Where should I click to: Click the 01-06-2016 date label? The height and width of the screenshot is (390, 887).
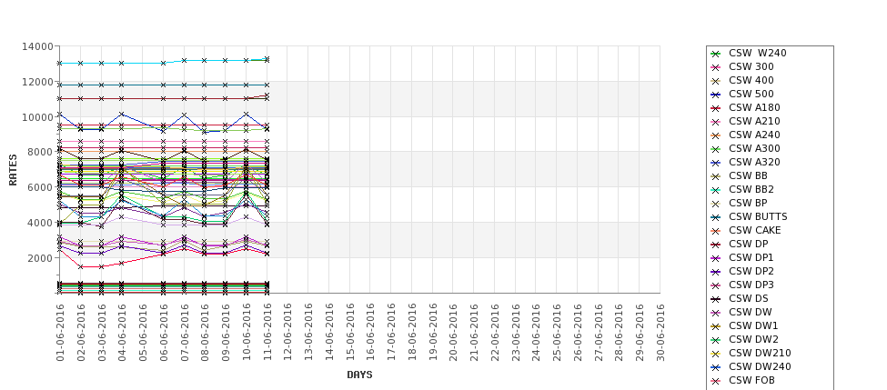click(61, 333)
